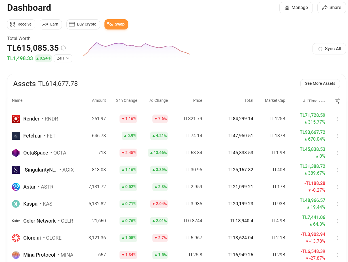This screenshot has width=348, height=262.
Task: Click the OctaSpace OCTA asset name
Action: click(x=45, y=153)
